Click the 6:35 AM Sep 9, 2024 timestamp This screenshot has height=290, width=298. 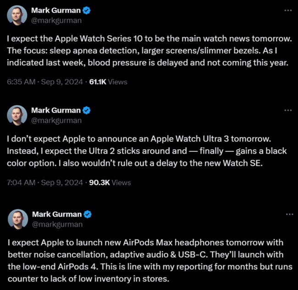click(x=45, y=82)
